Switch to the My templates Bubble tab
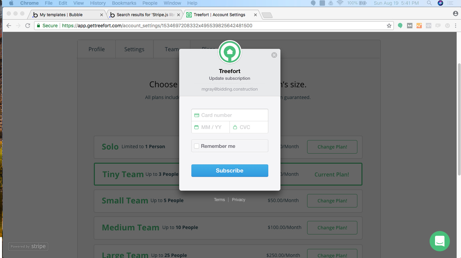The height and width of the screenshot is (258, 461). (67, 15)
